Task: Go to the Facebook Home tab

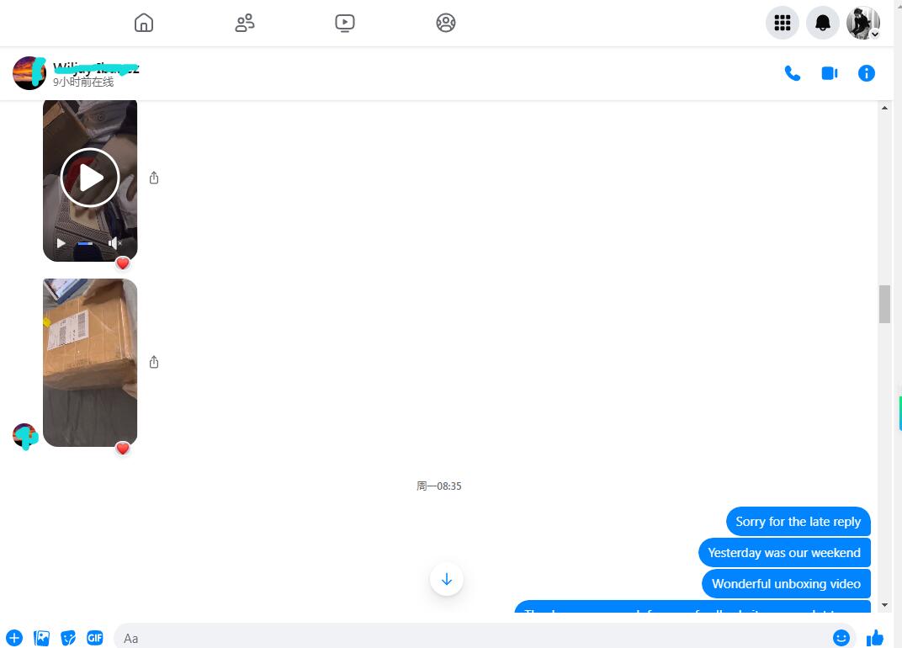Action: [x=144, y=23]
